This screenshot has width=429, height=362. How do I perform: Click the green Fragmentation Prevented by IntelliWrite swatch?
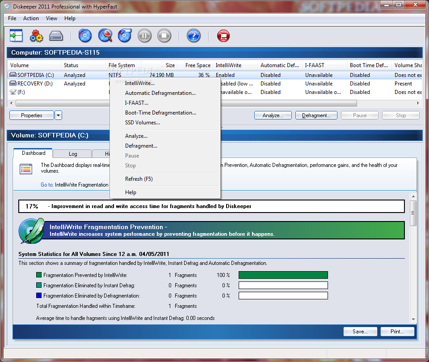coord(39,275)
